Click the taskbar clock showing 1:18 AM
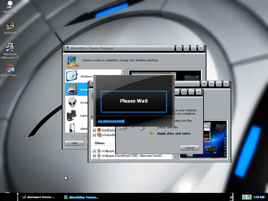The height and width of the screenshot is (201, 268). 259,197
